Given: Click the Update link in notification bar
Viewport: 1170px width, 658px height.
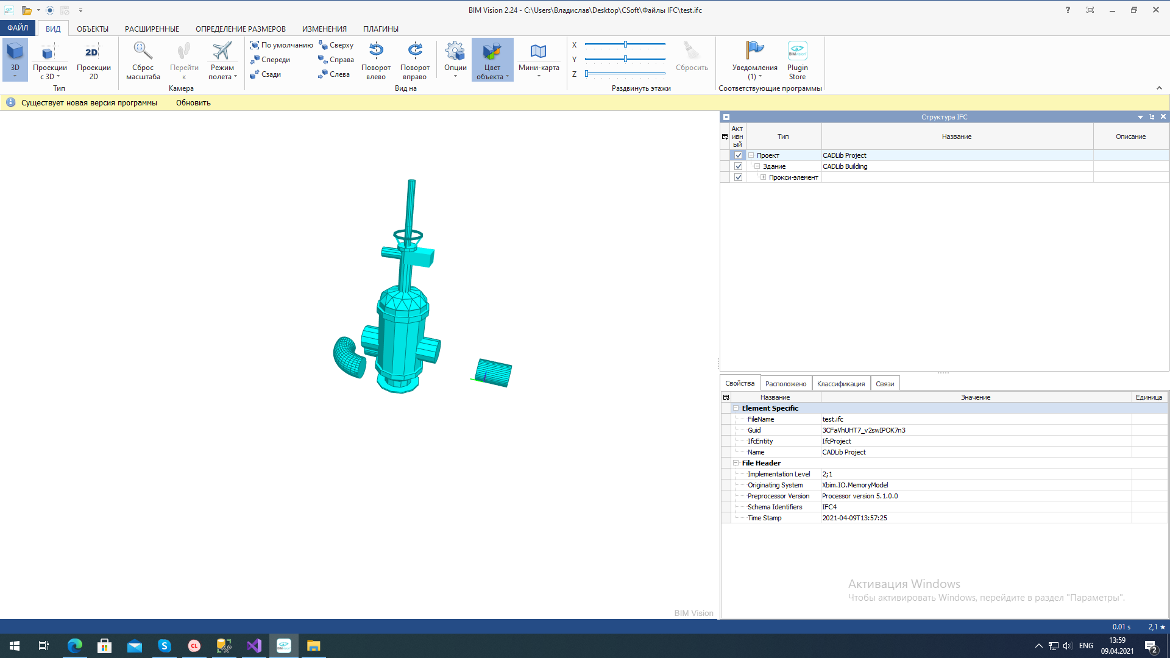Looking at the screenshot, I should click(x=193, y=102).
